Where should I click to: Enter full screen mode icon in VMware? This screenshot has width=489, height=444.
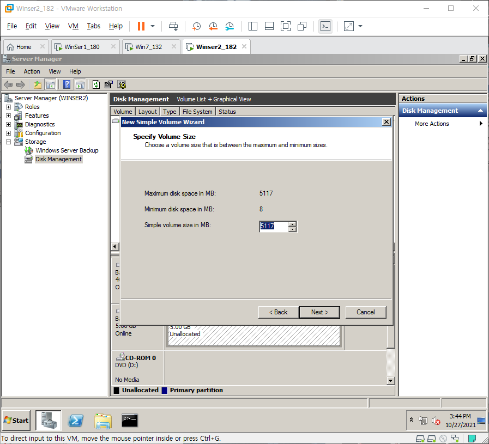[x=285, y=26]
